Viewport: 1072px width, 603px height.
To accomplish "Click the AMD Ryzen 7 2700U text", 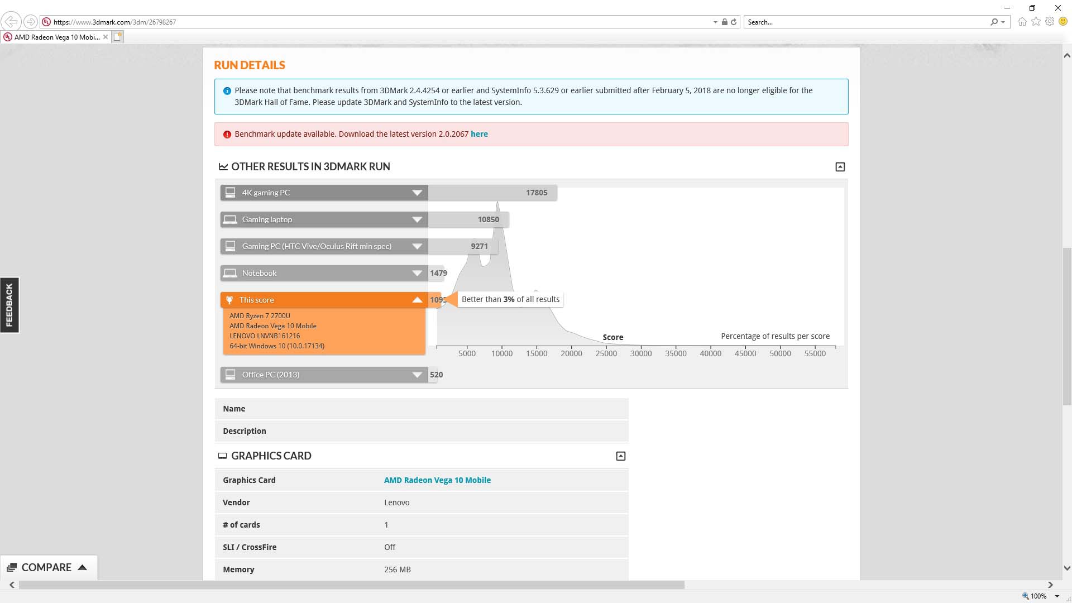I will pyautogui.click(x=260, y=316).
